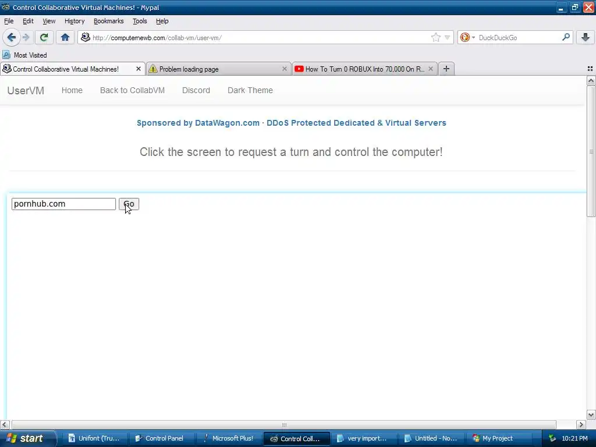This screenshot has width=596, height=447.
Task: Switch to Unifont taskbar window
Action: click(94, 438)
